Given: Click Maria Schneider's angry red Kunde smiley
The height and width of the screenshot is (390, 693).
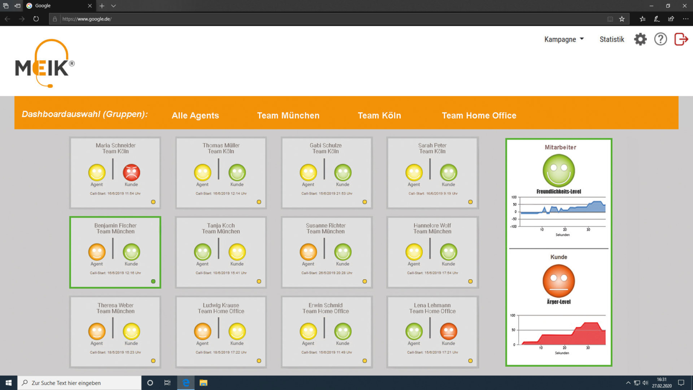Looking at the screenshot, I should (x=131, y=172).
